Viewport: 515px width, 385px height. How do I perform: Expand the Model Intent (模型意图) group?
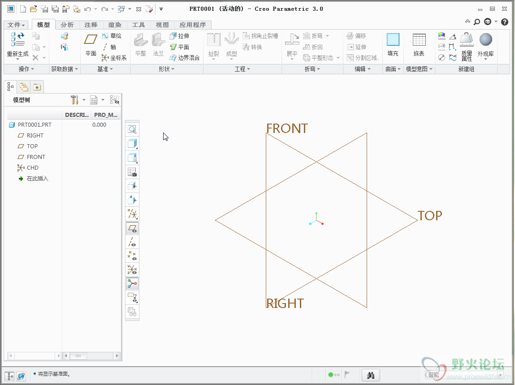tap(419, 69)
